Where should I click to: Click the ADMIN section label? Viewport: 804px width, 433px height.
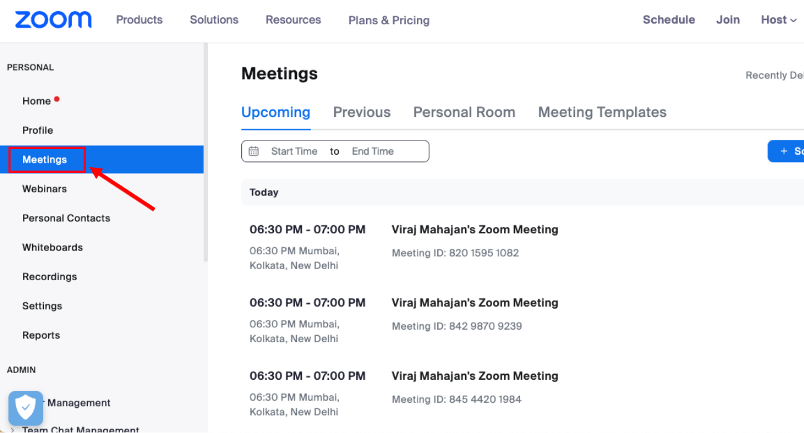[22, 370]
